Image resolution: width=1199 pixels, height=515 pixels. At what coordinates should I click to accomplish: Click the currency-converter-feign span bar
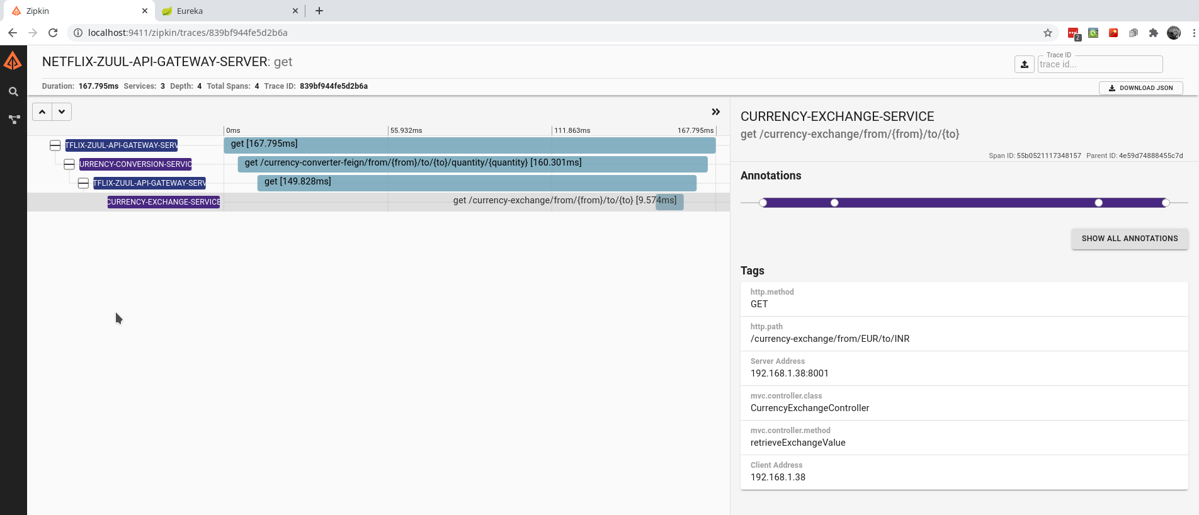[473, 164]
